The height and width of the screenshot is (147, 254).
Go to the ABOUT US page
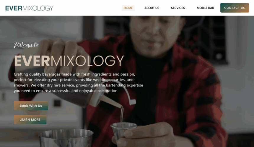pos(152,8)
